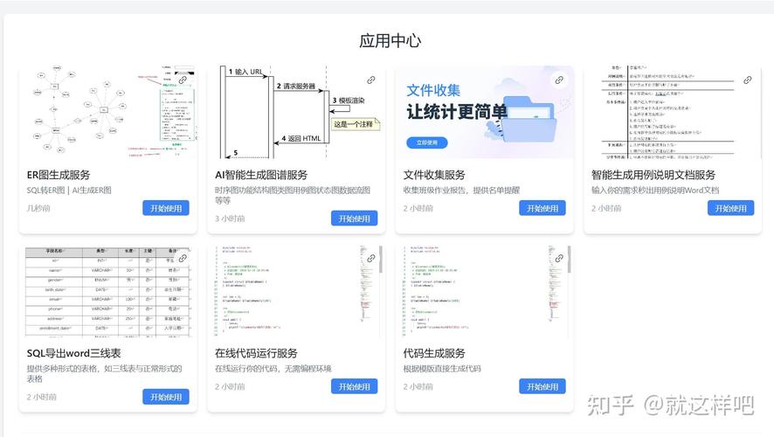The width and height of the screenshot is (774, 437).
Task: Click link icon on 代码生成服务 card
Action: (x=559, y=258)
